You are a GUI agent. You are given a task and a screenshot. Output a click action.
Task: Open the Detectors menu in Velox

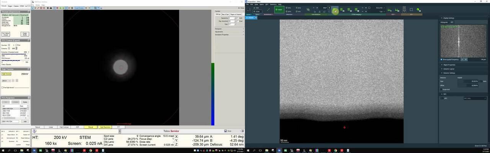(x=273, y=4)
